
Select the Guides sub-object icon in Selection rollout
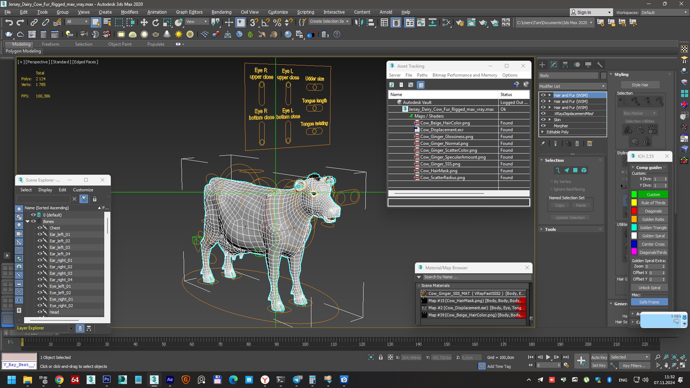pos(558,170)
